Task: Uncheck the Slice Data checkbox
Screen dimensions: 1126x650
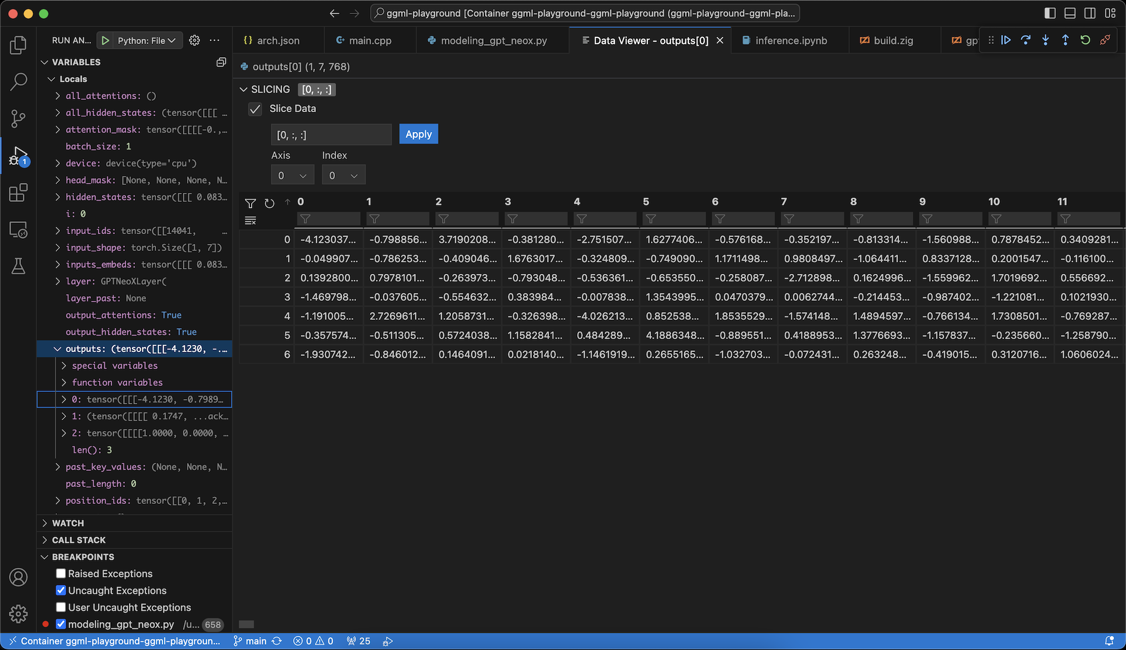Action: [255, 109]
